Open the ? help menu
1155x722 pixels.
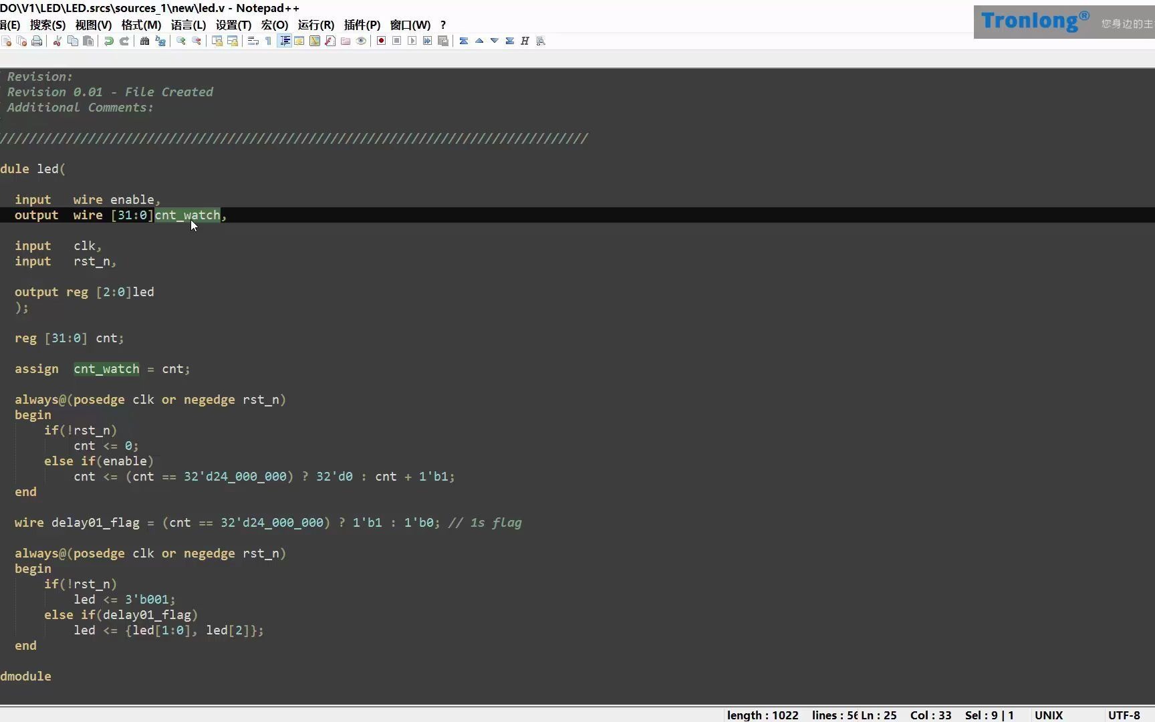coord(443,25)
